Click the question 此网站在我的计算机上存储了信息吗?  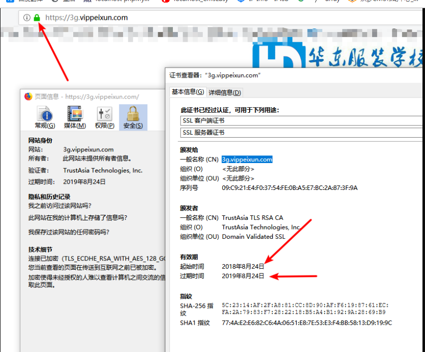(78, 218)
